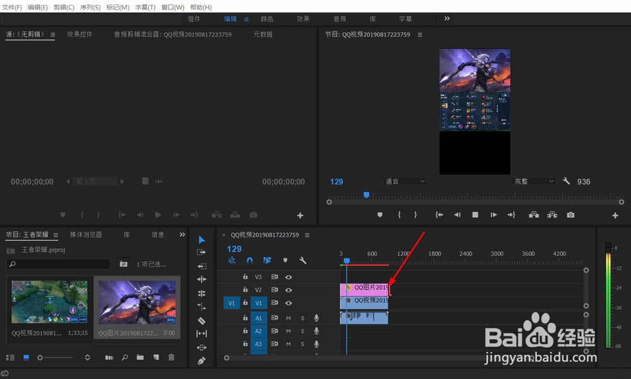Open sequence timeline panel menu

307,235
